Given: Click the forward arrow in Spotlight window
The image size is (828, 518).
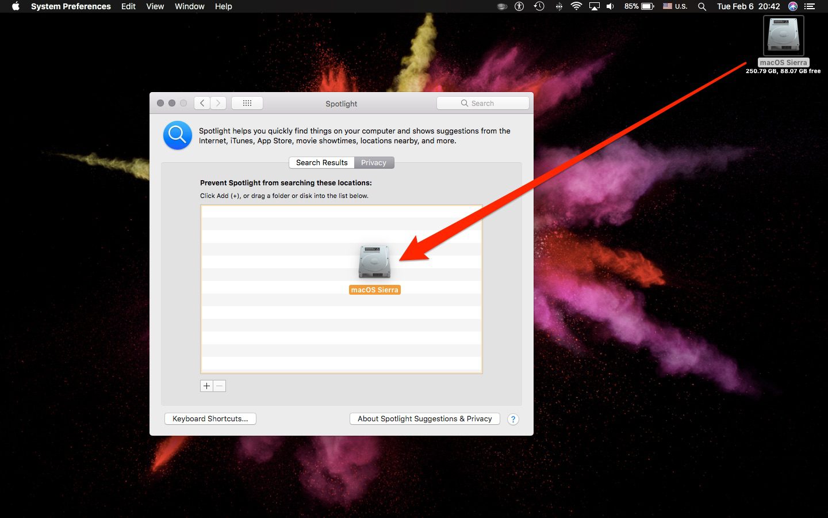Looking at the screenshot, I should tap(218, 103).
